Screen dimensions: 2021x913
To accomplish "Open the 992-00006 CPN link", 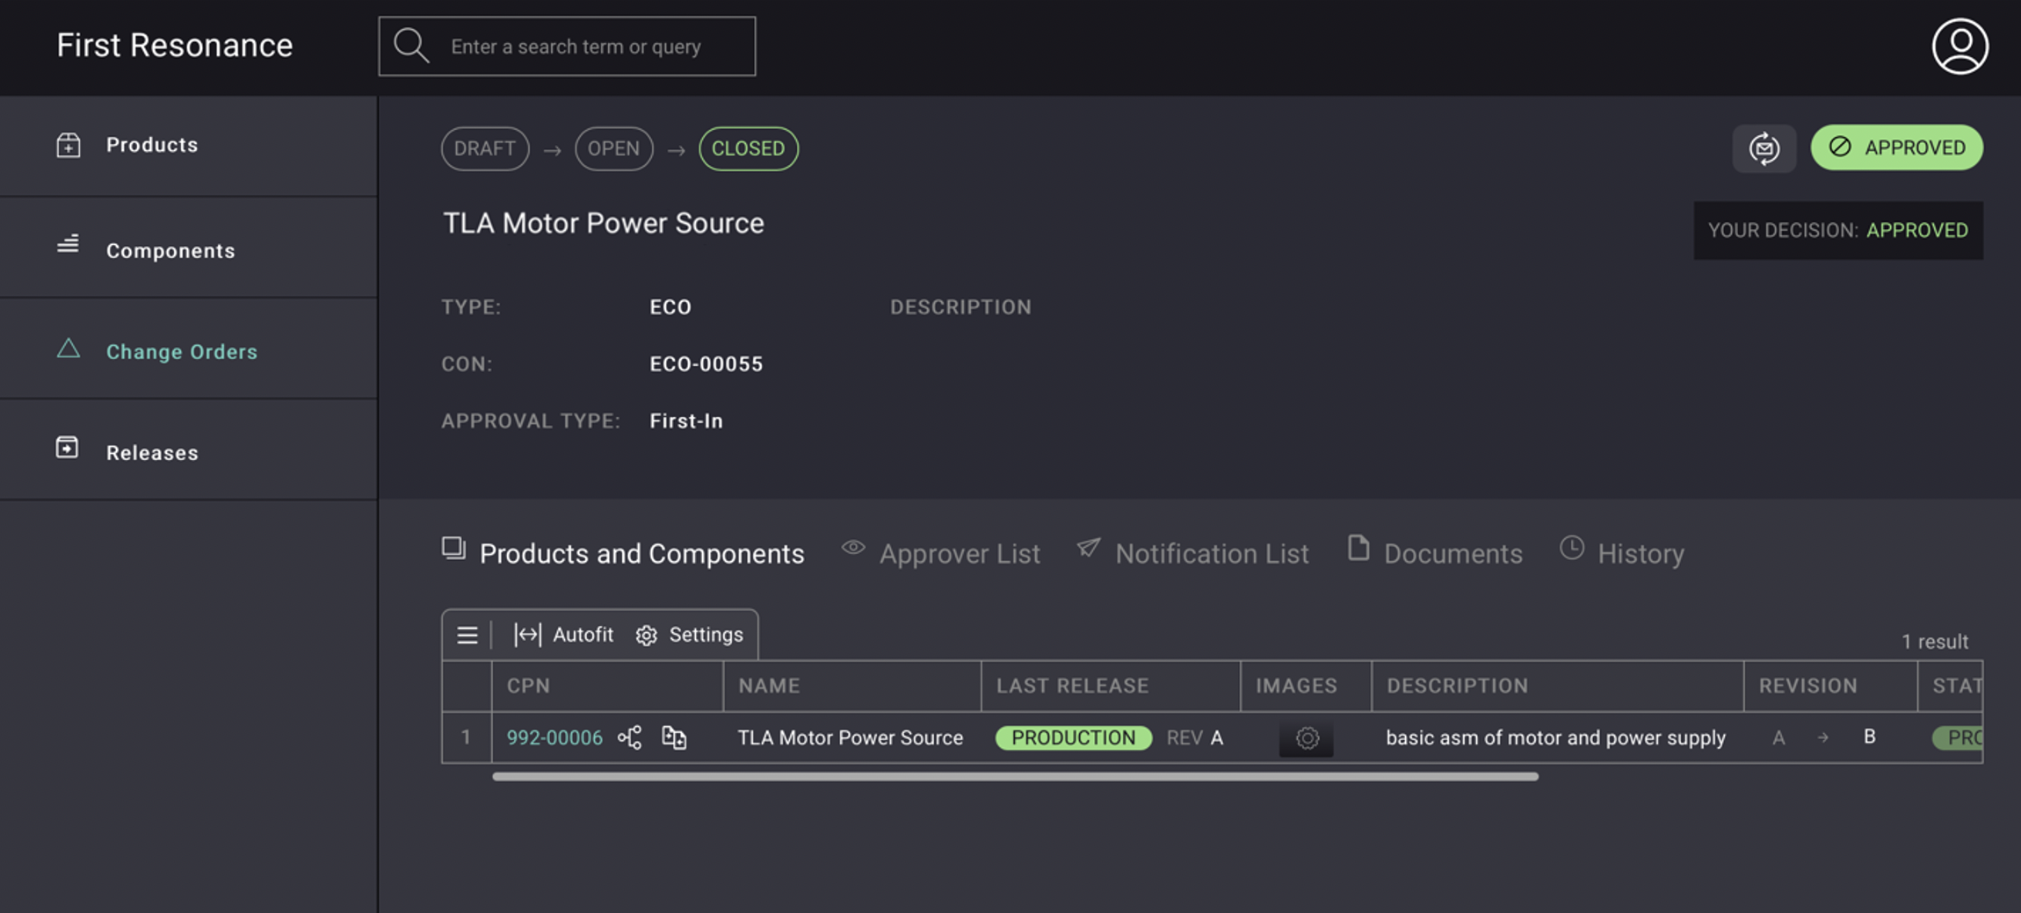I will coord(554,737).
